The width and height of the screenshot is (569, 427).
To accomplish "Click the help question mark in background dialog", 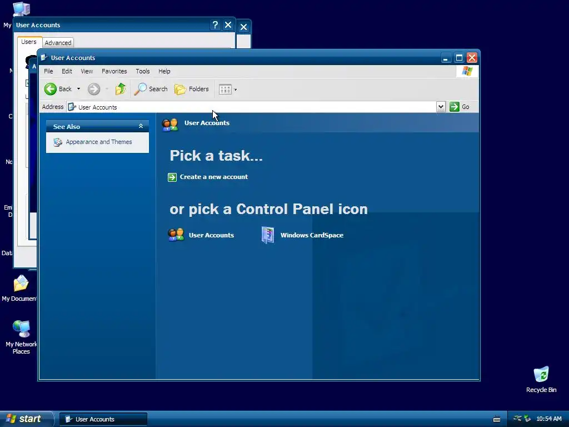I will [x=215, y=24].
